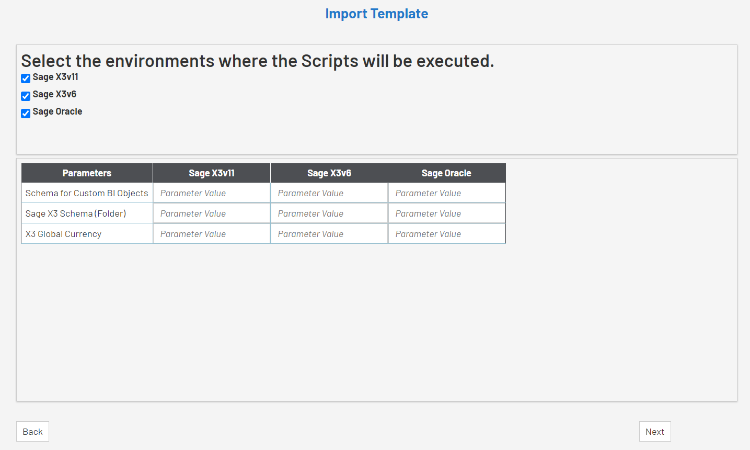Toggle the Sage X3v6 environment checkbox

(x=26, y=96)
